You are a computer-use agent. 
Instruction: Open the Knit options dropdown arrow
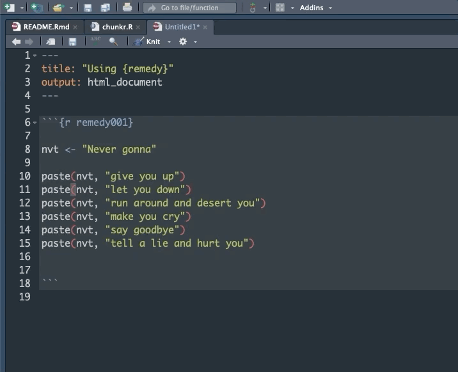click(169, 42)
